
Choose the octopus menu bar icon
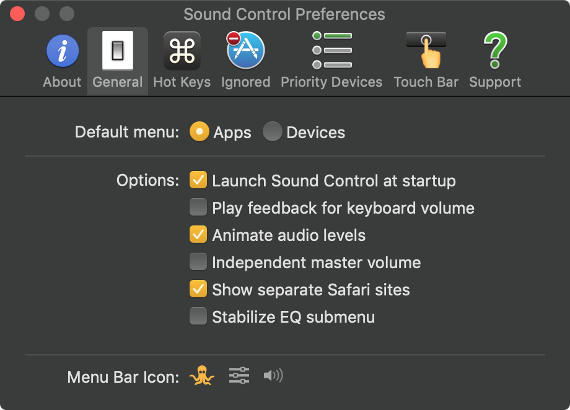(x=202, y=376)
